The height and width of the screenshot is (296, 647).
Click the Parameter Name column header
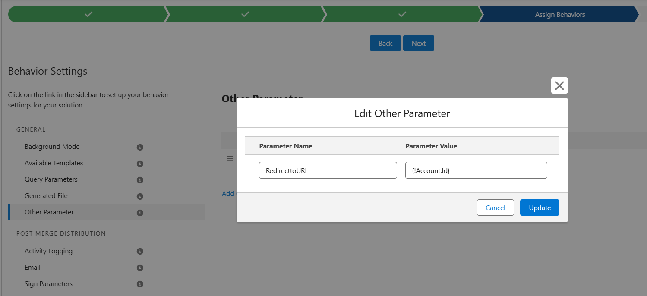coord(286,146)
